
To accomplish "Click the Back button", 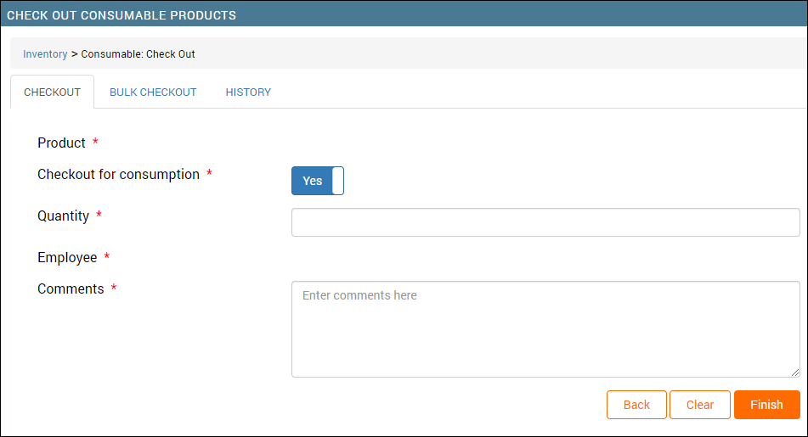I will (636, 405).
